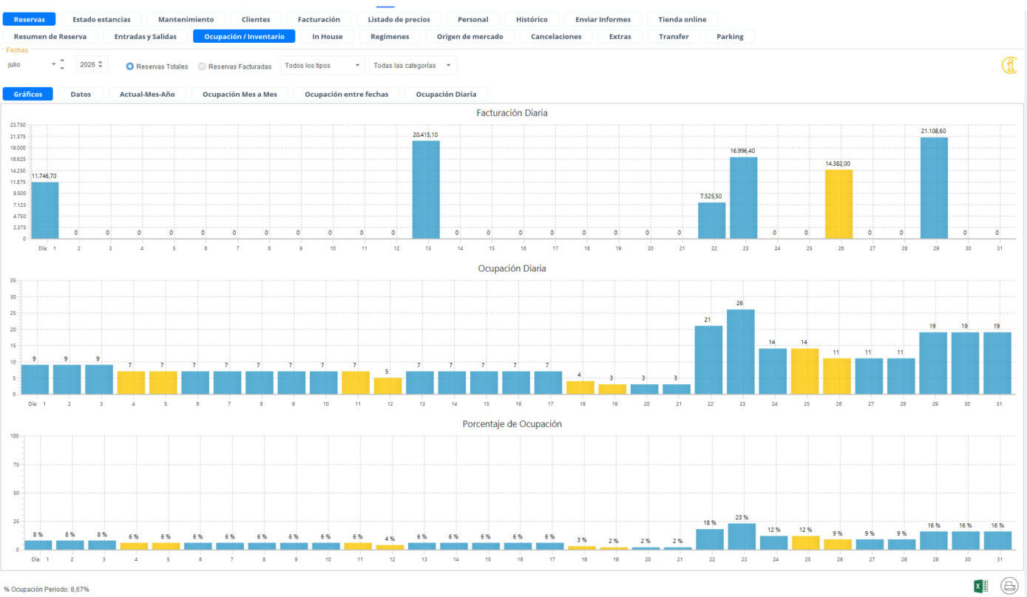This screenshot has width=1027, height=597.
Task: Open the julio month dropdown
Action: (x=31, y=65)
